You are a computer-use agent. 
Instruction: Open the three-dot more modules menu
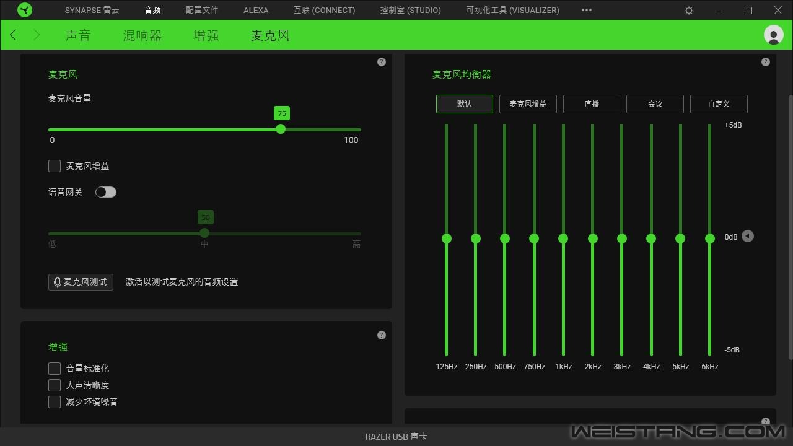pos(587,10)
